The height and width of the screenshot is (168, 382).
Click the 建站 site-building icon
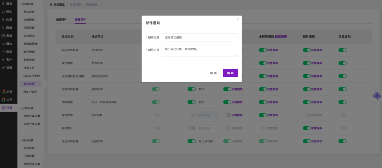4,12
